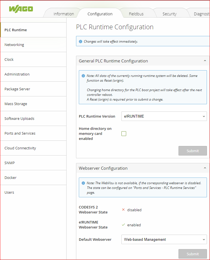
Task: Enable Home directory on memory card checkbox
Action: [124, 134]
